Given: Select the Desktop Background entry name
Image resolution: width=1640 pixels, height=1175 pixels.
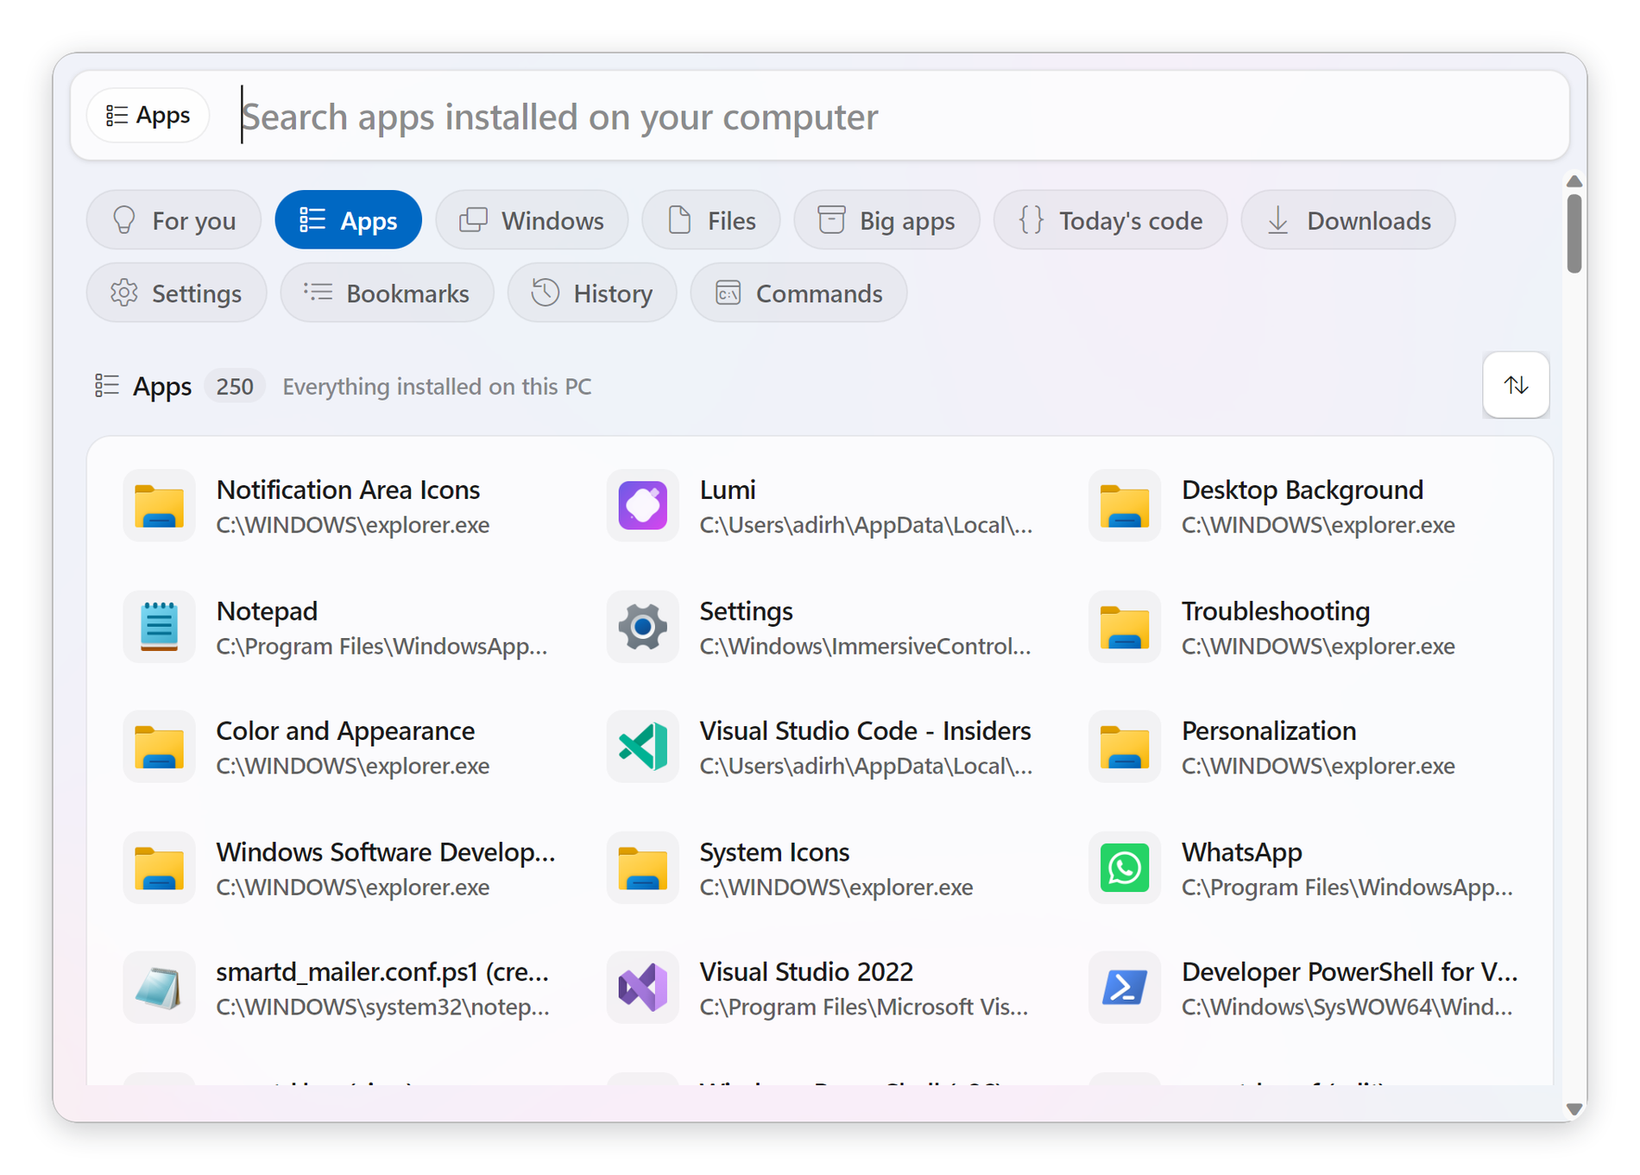Looking at the screenshot, I should click(1302, 490).
